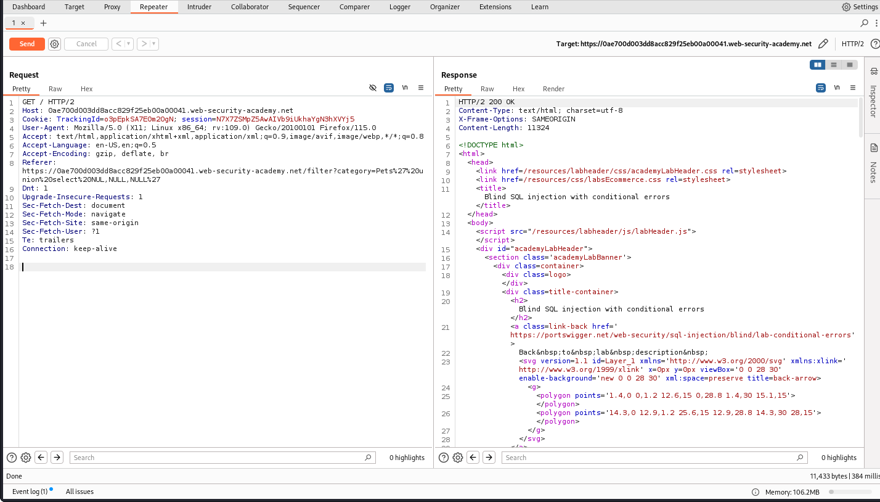Toggle line wrap in Response editor
This screenshot has width=880, height=502.
[x=821, y=88]
